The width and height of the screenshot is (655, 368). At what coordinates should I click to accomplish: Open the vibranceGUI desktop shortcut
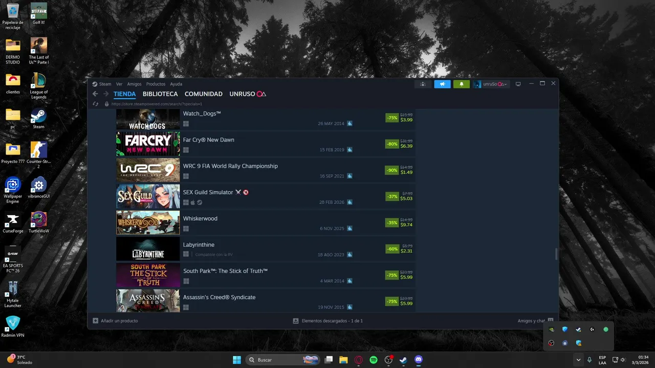(39, 188)
